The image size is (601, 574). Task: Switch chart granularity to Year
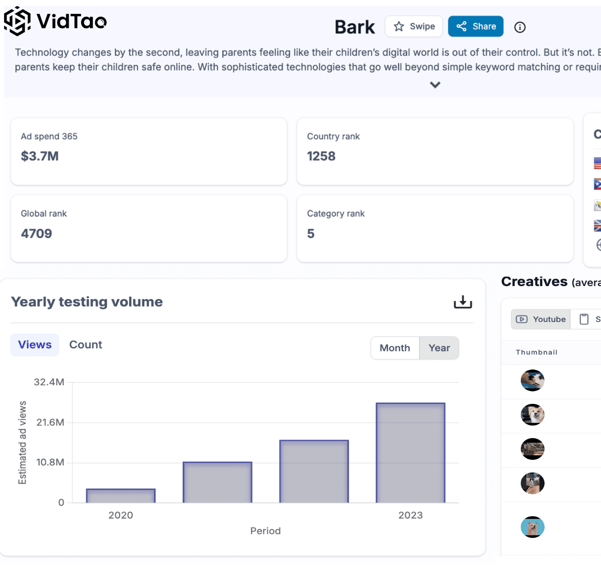click(439, 348)
